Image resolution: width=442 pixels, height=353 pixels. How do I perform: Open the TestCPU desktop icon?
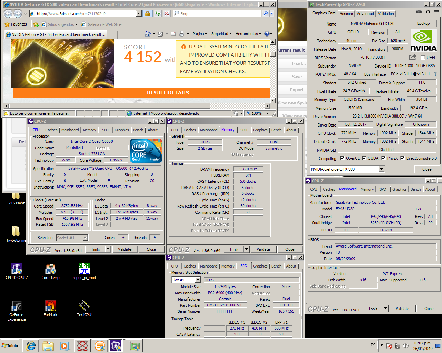84,309
